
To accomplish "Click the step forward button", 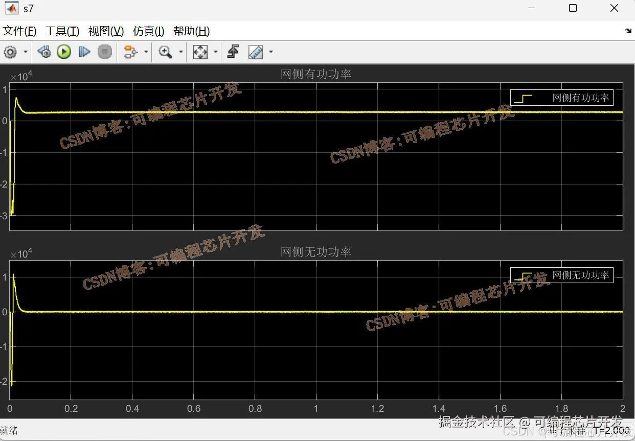I will tap(84, 52).
